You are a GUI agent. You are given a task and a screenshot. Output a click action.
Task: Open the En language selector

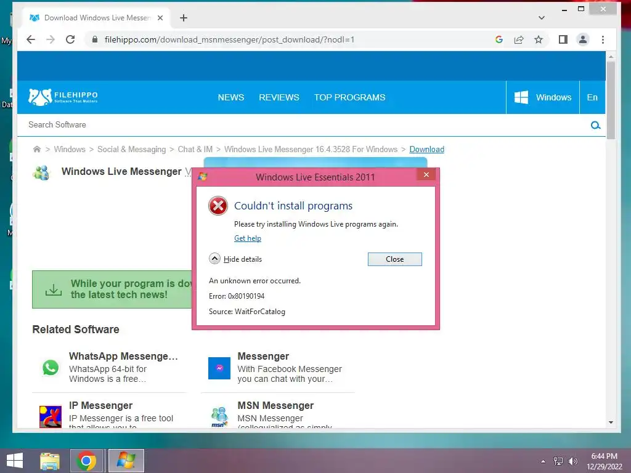592,97
